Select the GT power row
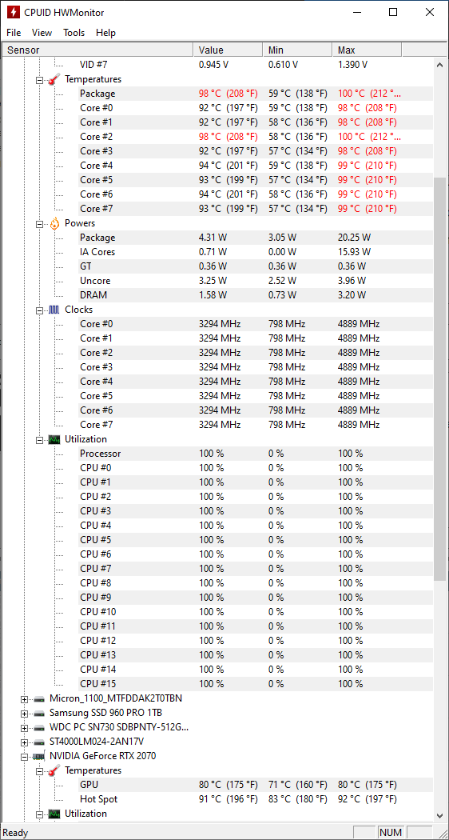This screenshot has width=449, height=840. coord(256,266)
